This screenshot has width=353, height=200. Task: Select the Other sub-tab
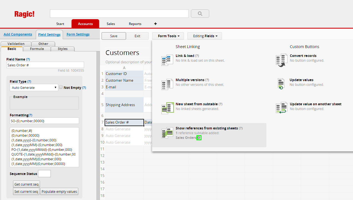point(43,44)
